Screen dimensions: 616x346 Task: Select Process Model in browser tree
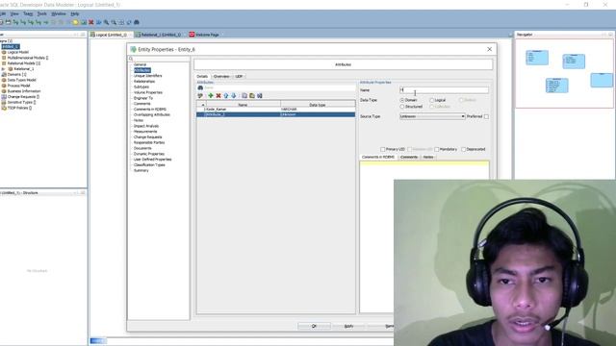pyautogui.click(x=18, y=86)
